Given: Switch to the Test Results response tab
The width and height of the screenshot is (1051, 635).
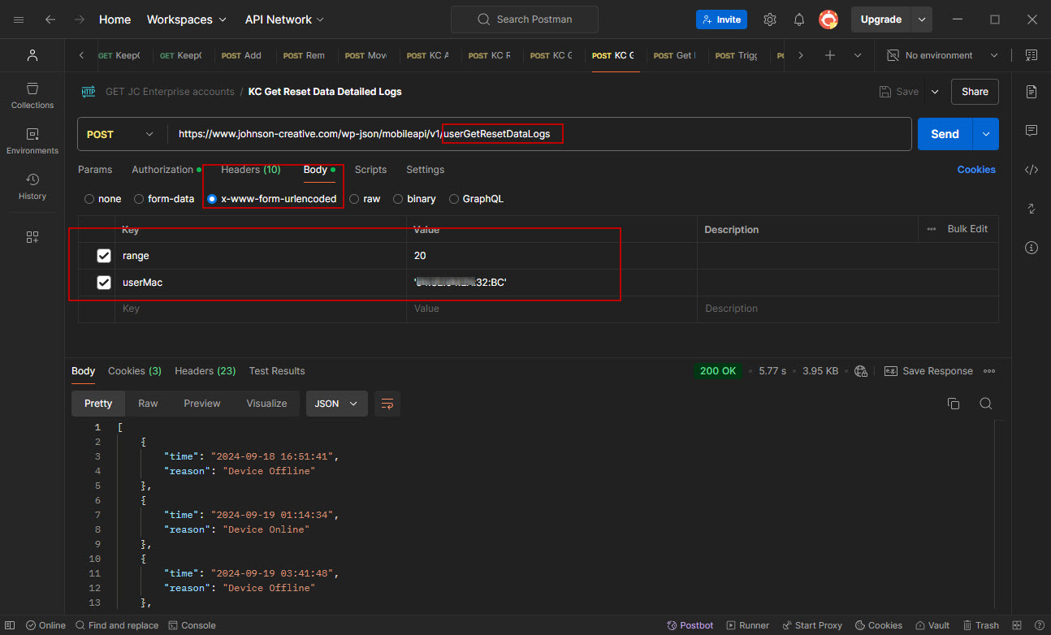Looking at the screenshot, I should tap(277, 371).
